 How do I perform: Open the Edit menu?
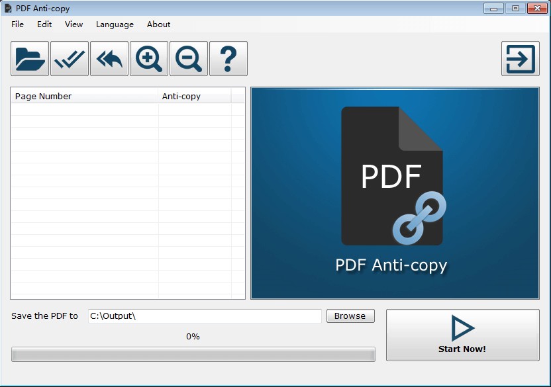[x=44, y=24]
